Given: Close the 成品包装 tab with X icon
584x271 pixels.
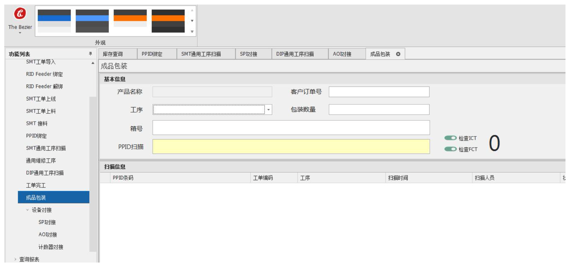Looking at the screenshot, I should pos(398,54).
